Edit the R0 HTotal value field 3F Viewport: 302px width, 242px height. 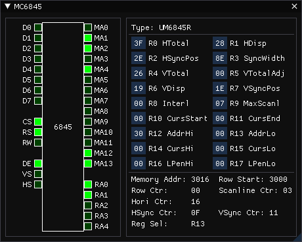[139, 43]
